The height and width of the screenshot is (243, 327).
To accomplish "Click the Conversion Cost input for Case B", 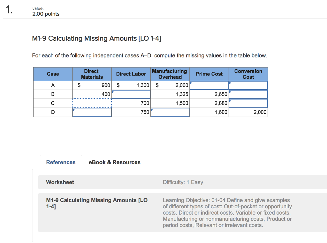I will tap(248, 94).
